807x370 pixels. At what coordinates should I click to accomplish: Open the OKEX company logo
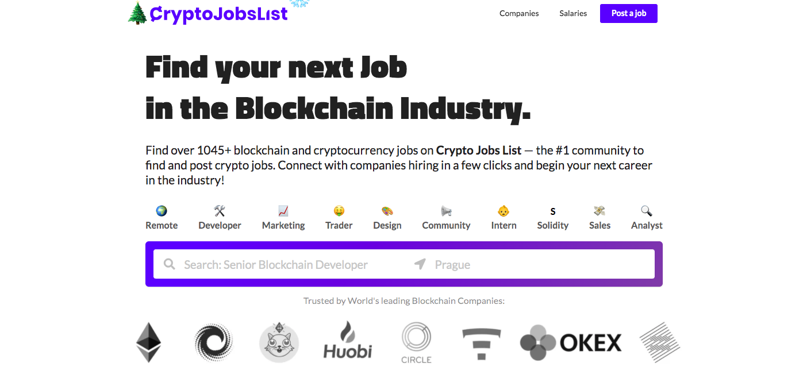tap(571, 342)
